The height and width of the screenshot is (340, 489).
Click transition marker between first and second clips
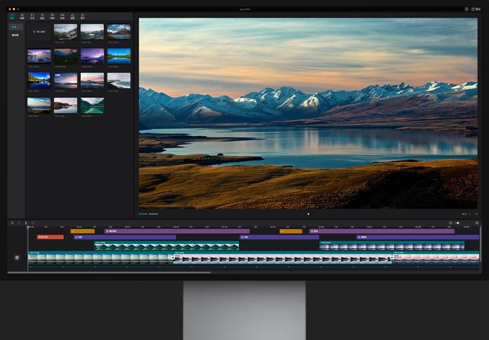coord(173,258)
